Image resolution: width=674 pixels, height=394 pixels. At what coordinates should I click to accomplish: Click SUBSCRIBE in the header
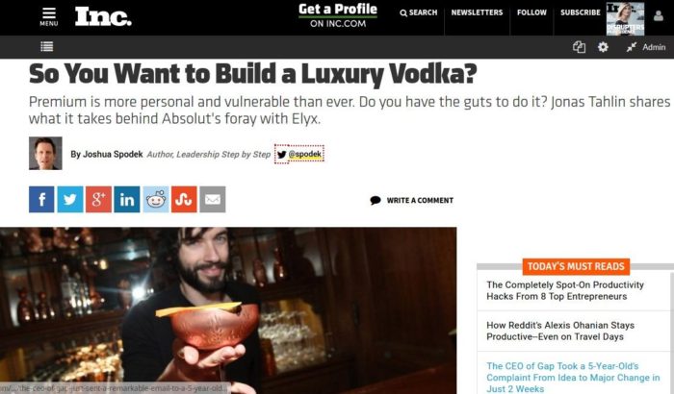(581, 12)
